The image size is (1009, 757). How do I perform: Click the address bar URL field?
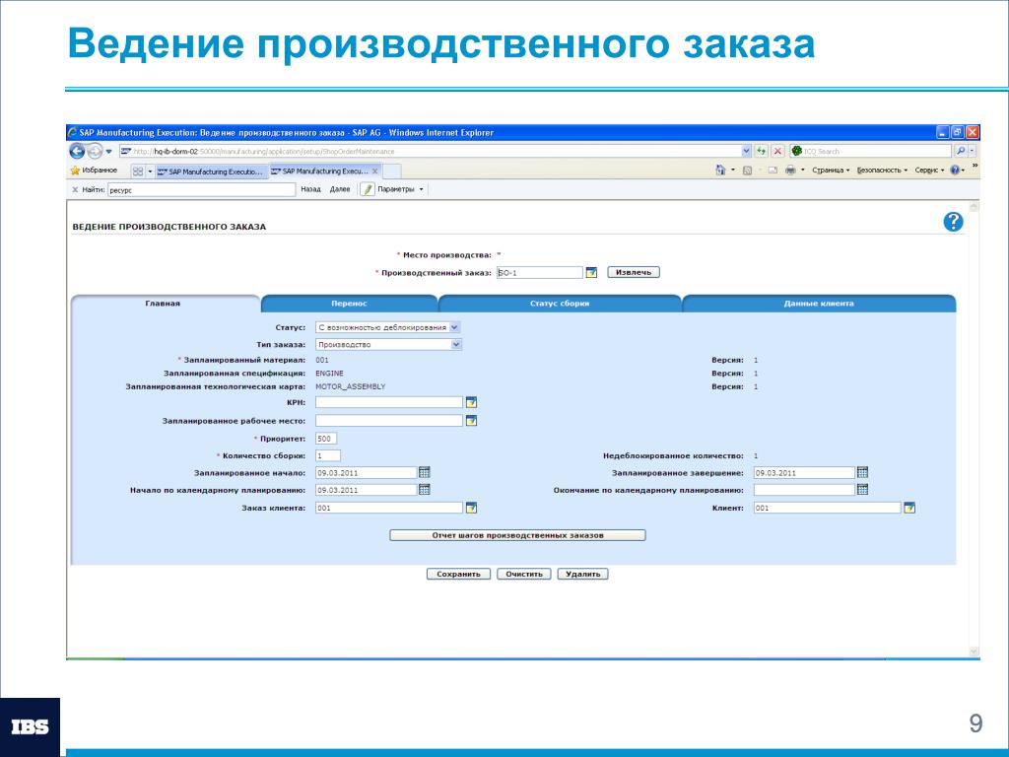[430, 151]
